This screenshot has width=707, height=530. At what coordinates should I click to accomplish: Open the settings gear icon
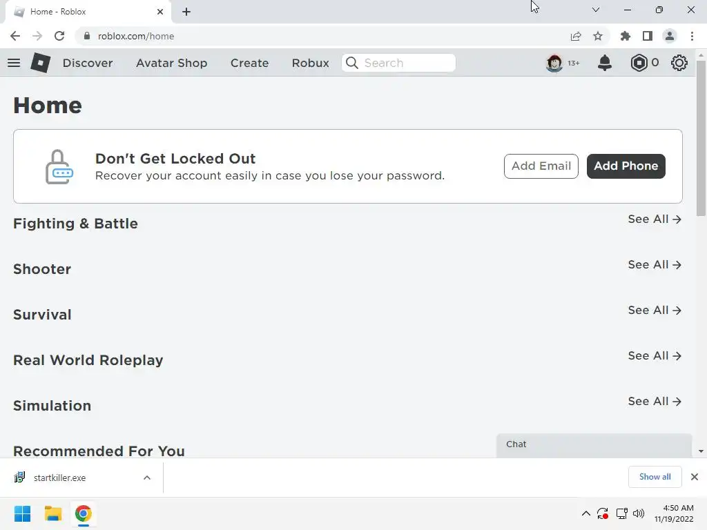(x=679, y=63)
